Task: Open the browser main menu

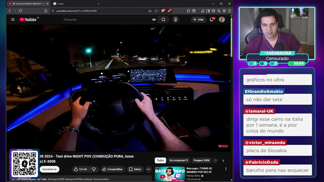Action: [x=230, y=11]
